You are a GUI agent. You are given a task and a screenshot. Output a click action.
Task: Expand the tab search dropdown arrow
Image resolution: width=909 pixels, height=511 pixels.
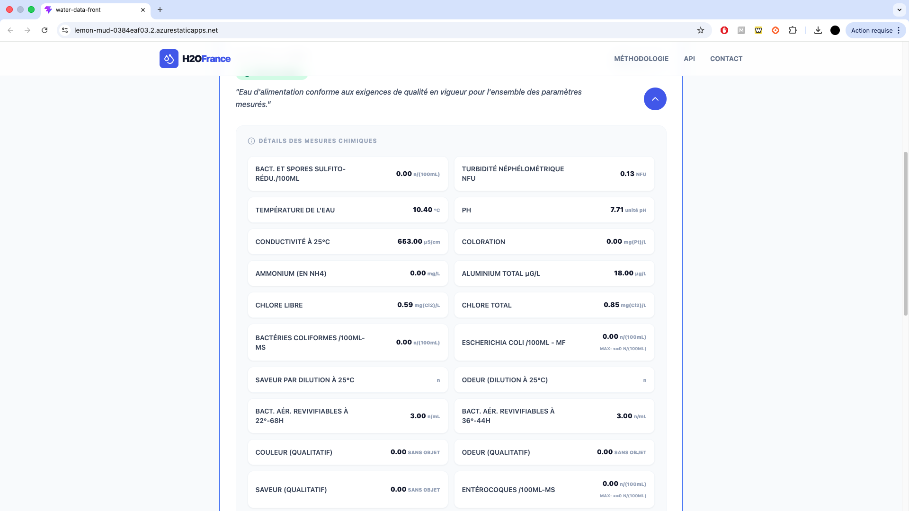pyautogui.click(x=899, y=9)
